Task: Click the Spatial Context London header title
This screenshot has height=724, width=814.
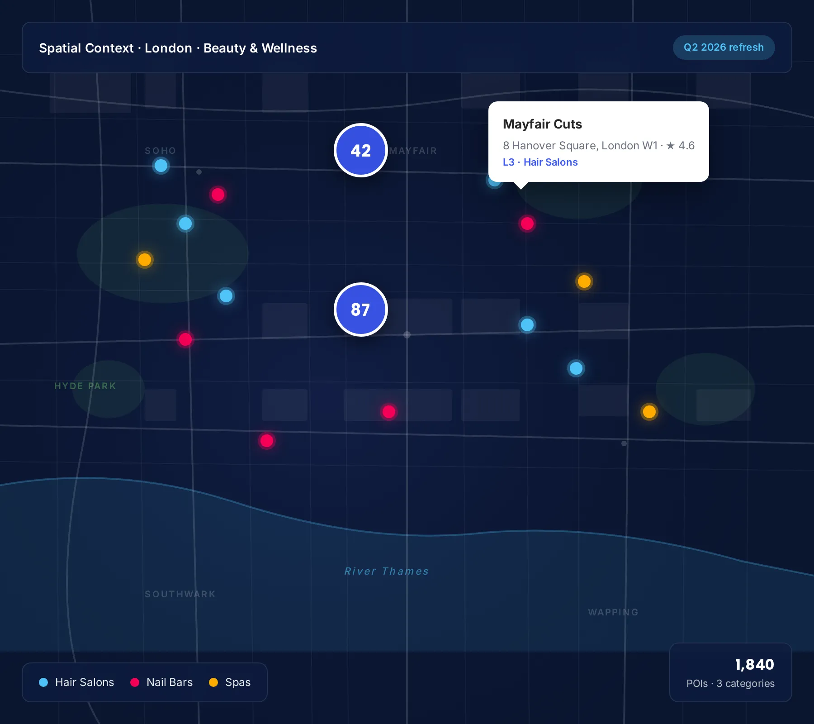Action: coord(178,48)
